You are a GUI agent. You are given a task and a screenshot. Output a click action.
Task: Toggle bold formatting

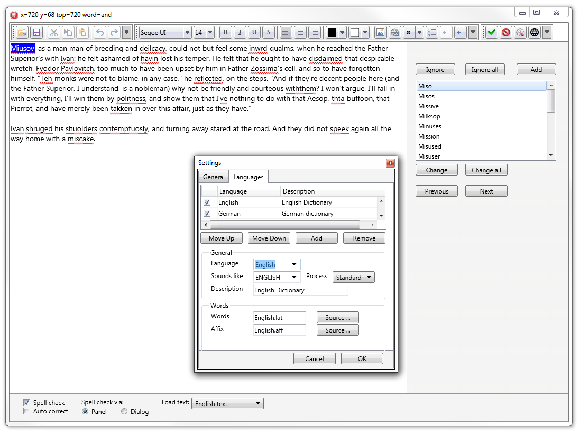point(226,33)
